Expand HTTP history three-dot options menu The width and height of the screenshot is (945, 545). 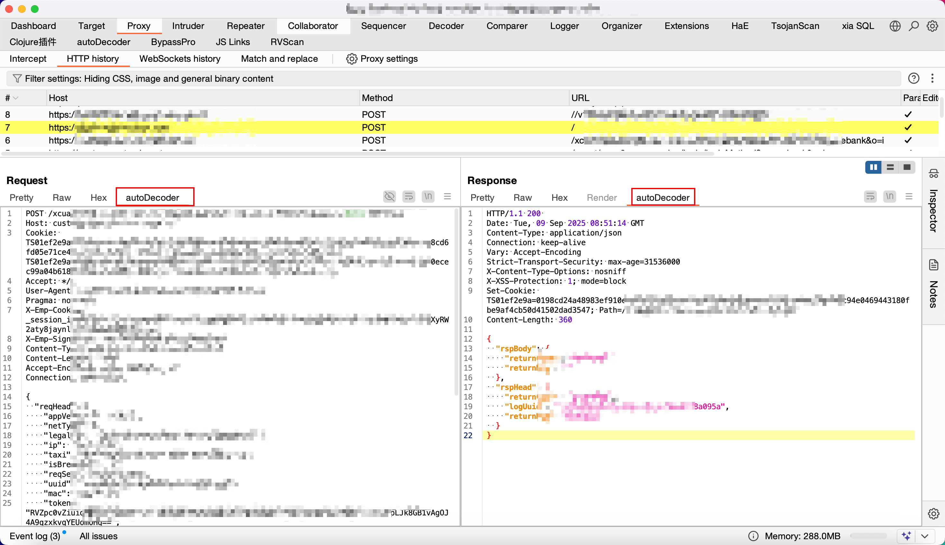[932, 78]
